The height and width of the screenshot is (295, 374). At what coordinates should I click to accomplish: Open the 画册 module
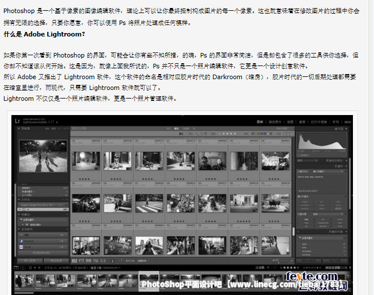coord(302,122)
